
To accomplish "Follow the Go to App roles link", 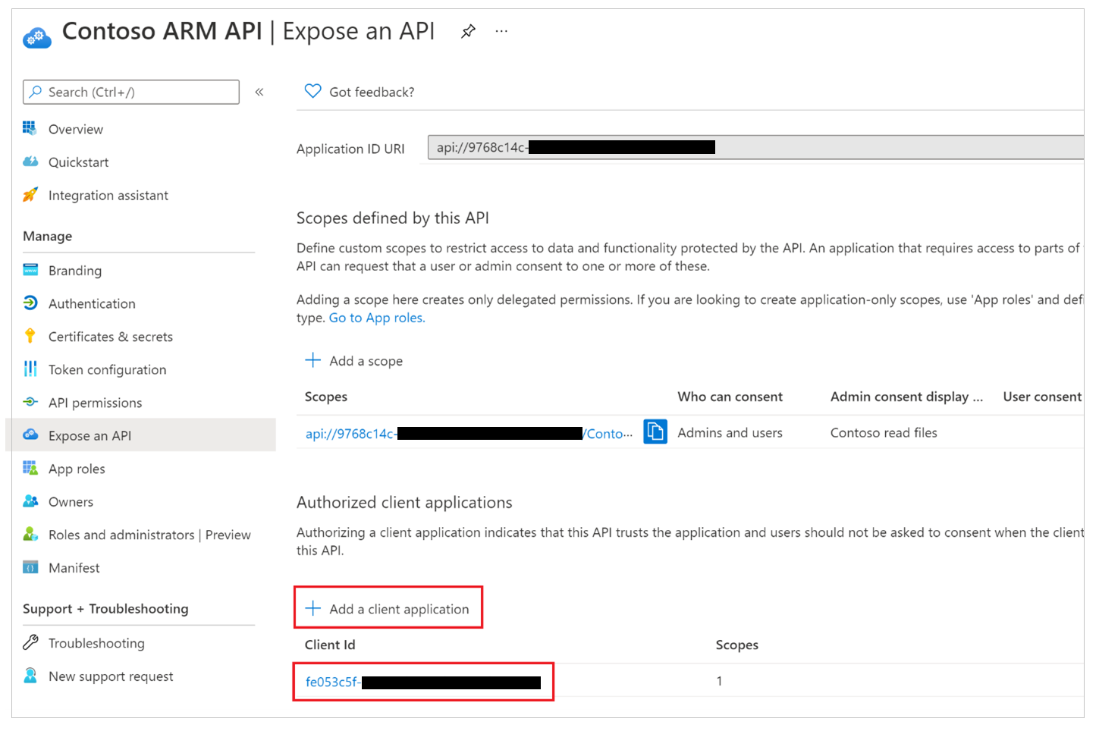I will tap(376, 317).
